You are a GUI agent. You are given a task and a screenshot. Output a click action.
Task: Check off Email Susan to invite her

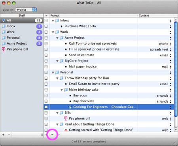[x=46, y=84]
